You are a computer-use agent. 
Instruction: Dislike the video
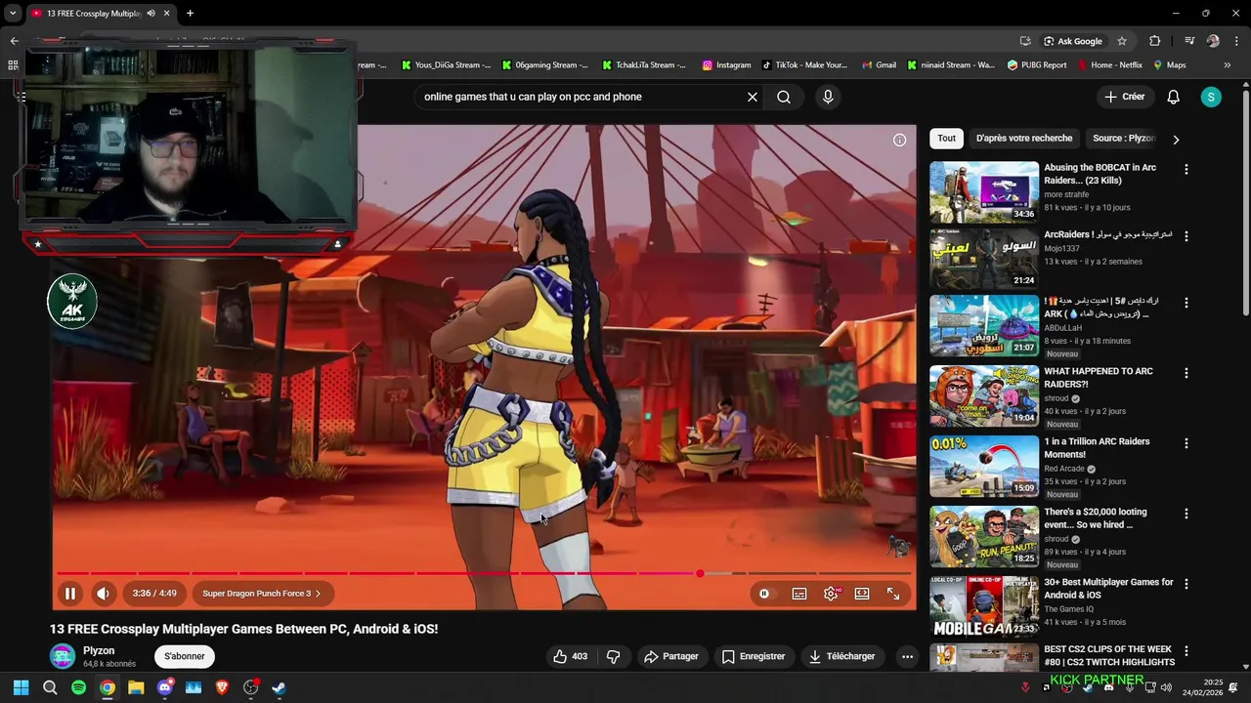613,656
